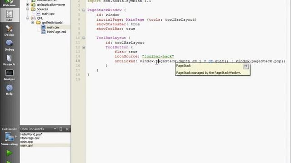Open MainPage.qml in Open Documents
This screenshot has width=291, height=163.
coord(30,138)
